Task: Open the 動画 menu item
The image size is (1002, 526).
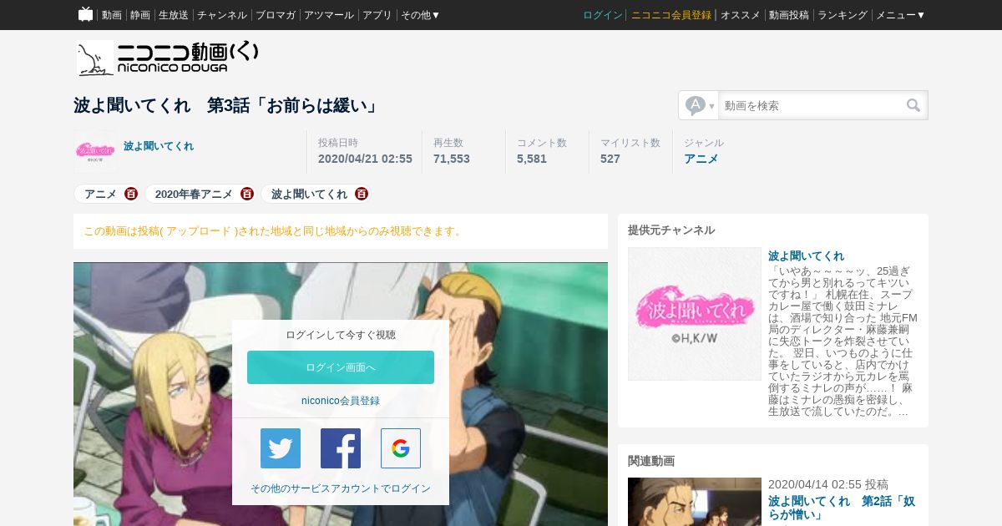Action: click(112, 15)
